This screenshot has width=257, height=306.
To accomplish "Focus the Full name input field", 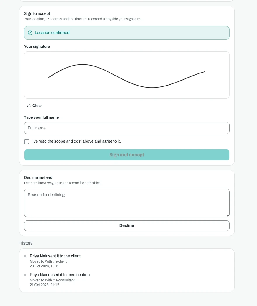I will click(x=127, y=128).
